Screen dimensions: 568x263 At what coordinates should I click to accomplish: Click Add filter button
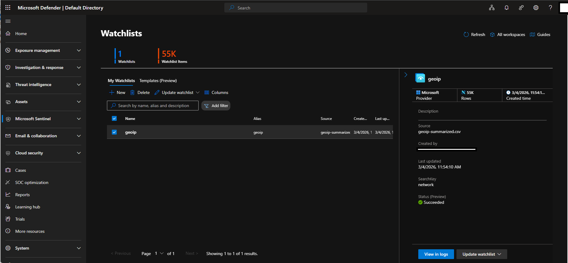tap(216, 106)
